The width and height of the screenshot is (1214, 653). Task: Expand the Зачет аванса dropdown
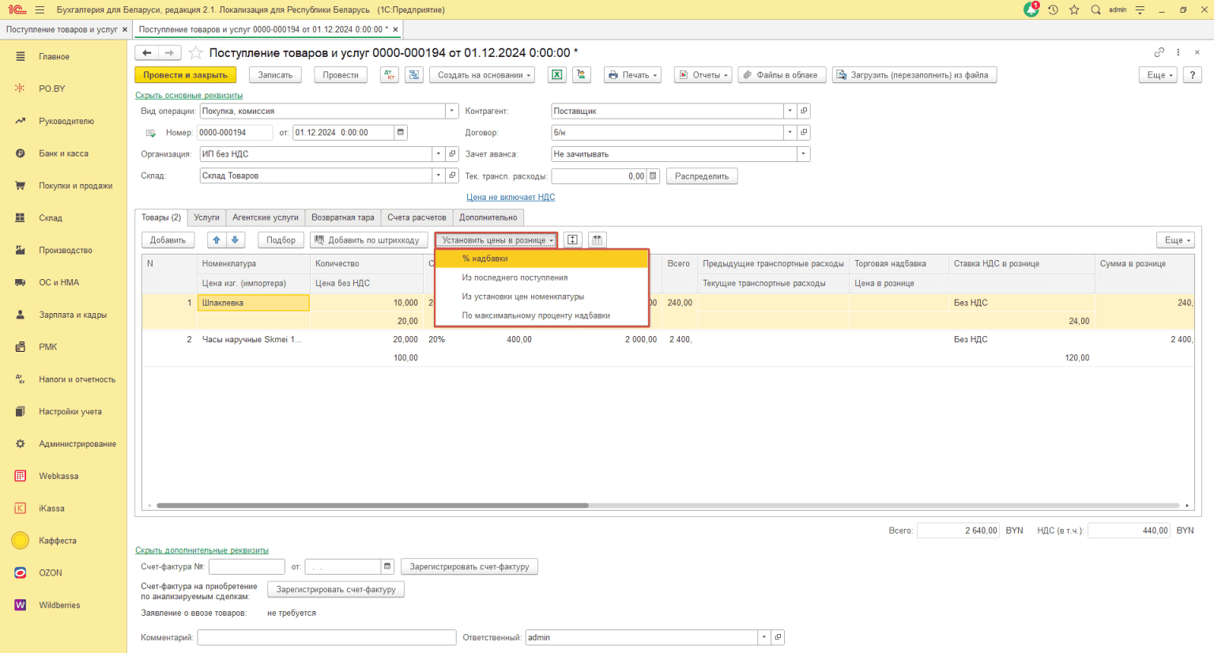pos(804,154)
